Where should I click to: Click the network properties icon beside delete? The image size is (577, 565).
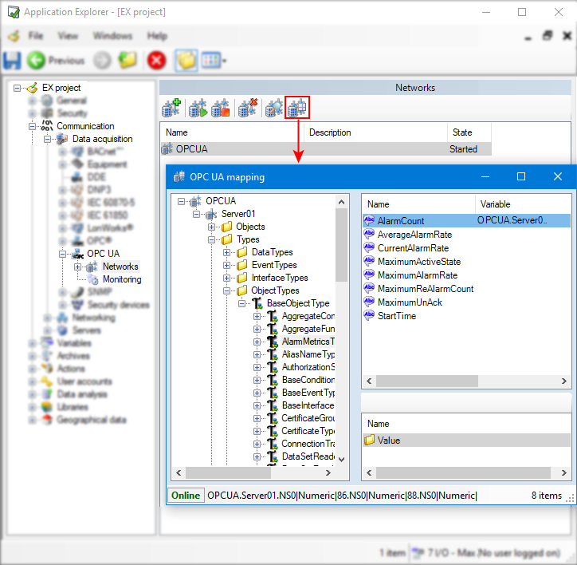pos(273,107)
